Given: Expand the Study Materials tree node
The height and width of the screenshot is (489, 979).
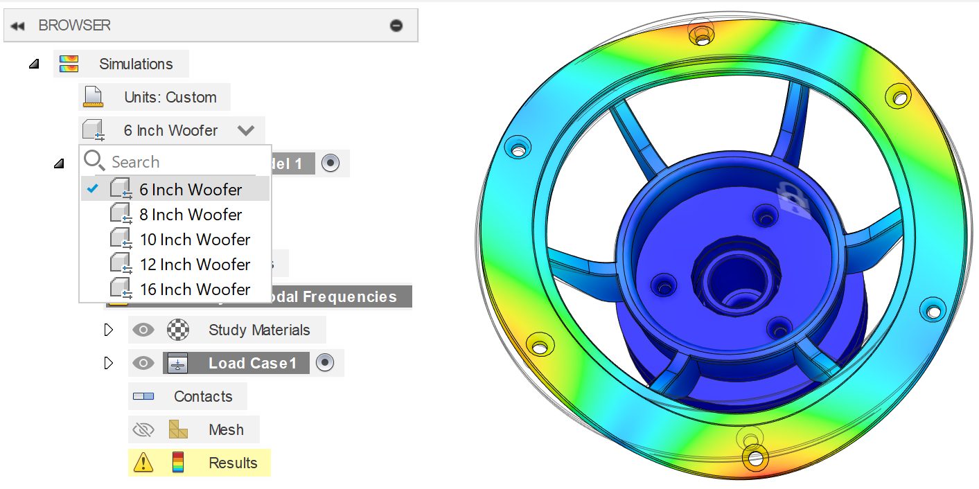Looking at the screenshot, I should click(108, 330).
